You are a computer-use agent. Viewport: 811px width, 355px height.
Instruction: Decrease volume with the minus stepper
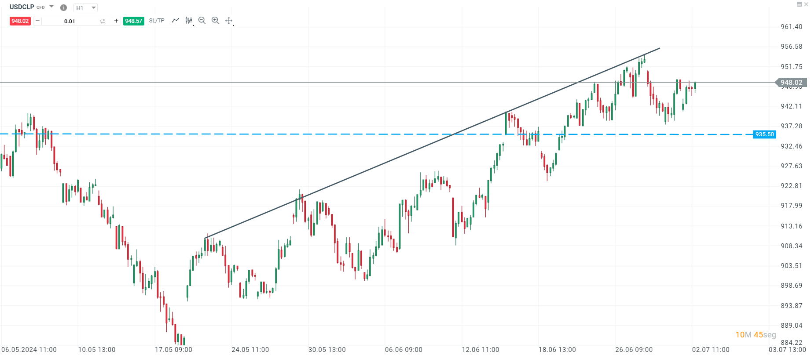[x=37, y=21]
